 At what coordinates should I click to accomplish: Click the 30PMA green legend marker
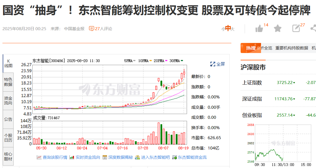pos(182,61)
